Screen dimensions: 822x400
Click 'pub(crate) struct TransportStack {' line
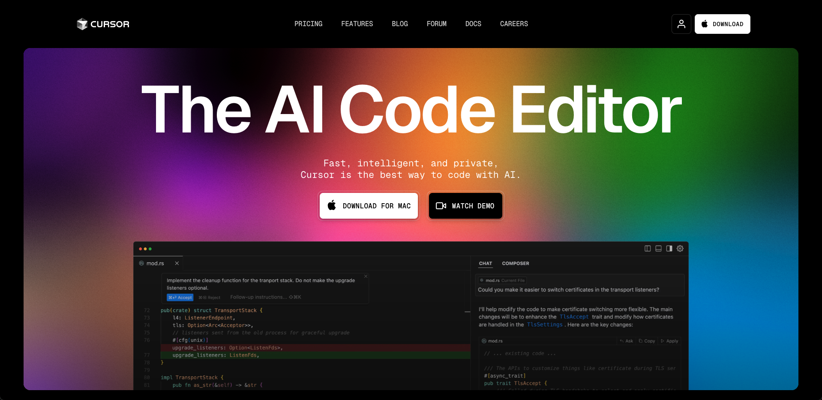click(x=212, y=310)
